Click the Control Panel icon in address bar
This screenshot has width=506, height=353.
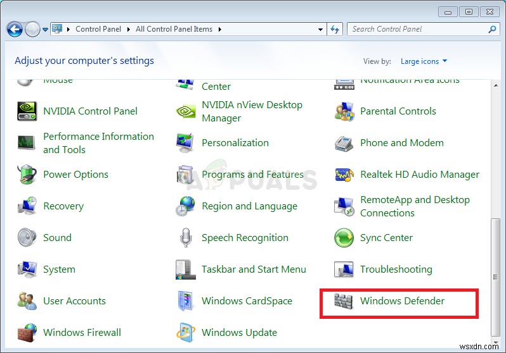click(58, 29)
